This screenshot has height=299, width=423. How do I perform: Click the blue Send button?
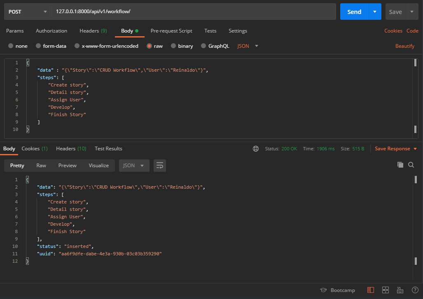click(354, 12)
